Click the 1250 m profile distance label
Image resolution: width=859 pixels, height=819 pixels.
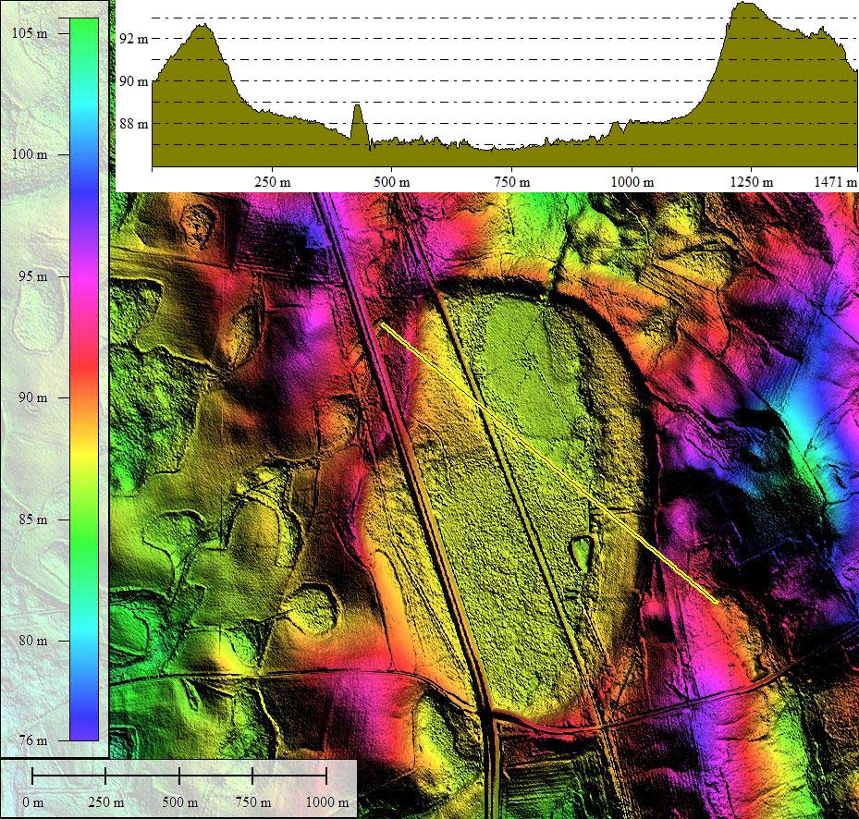[752, 182]
